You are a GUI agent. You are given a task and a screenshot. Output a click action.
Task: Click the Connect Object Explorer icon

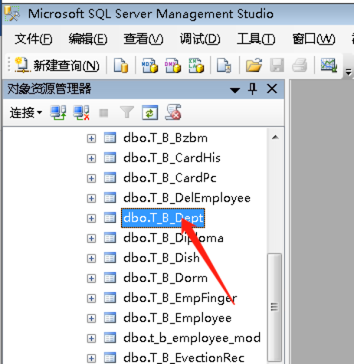pos(58,113)
